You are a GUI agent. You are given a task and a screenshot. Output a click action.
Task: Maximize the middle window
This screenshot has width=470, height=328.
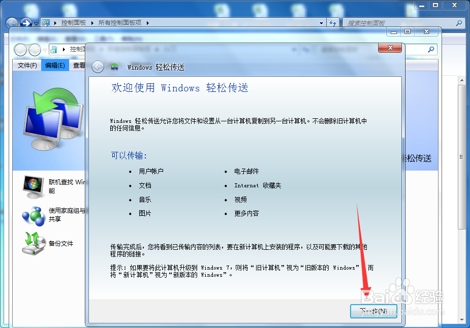tap(408, 31)
